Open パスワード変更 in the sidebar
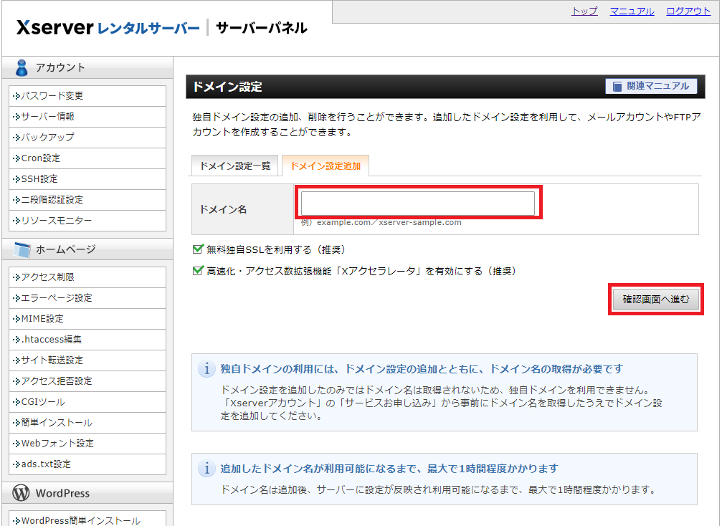Viewport: 722px width, 526px height. pyautogui.click(x=52, y=95)
